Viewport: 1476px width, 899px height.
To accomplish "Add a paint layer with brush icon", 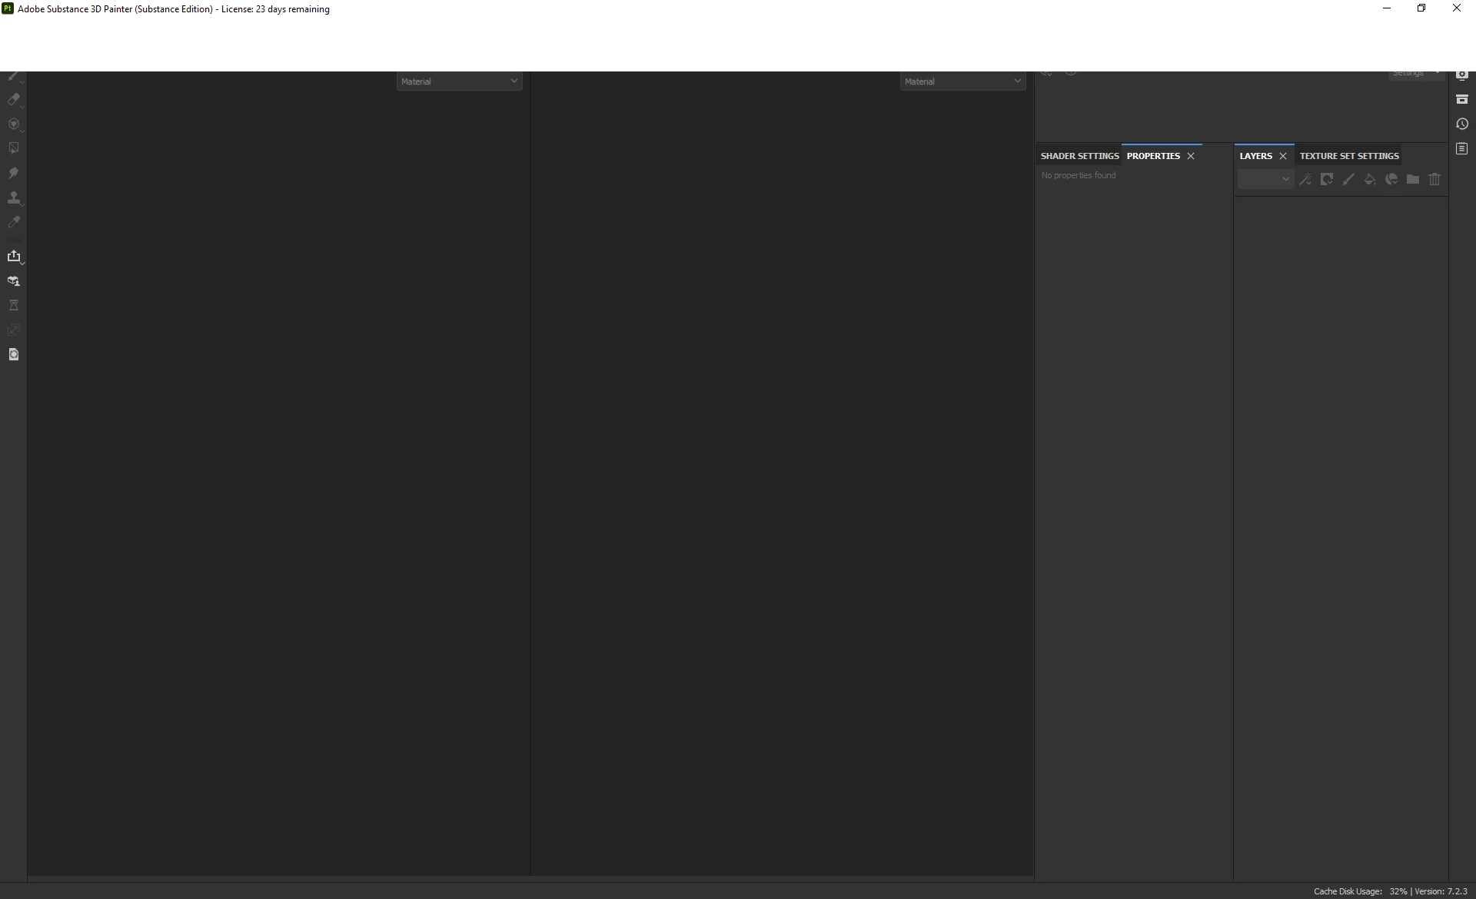I will 1348,180.
